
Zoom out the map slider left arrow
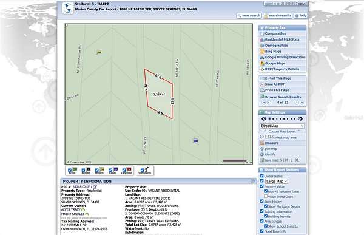click(x=264, y=119)
